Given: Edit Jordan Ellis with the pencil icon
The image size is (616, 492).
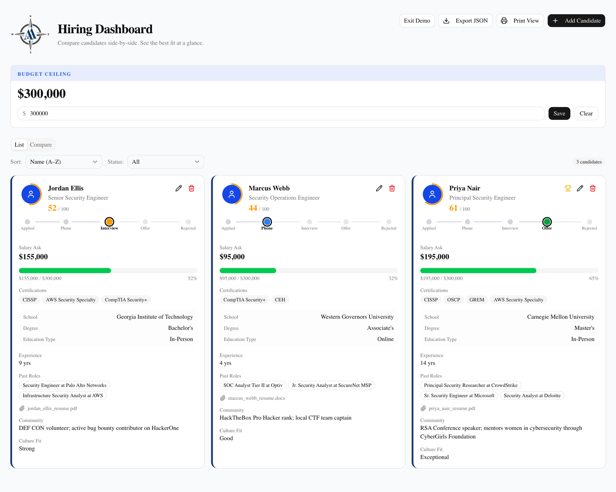Looking at the screenshot, I should coord(178,188).
